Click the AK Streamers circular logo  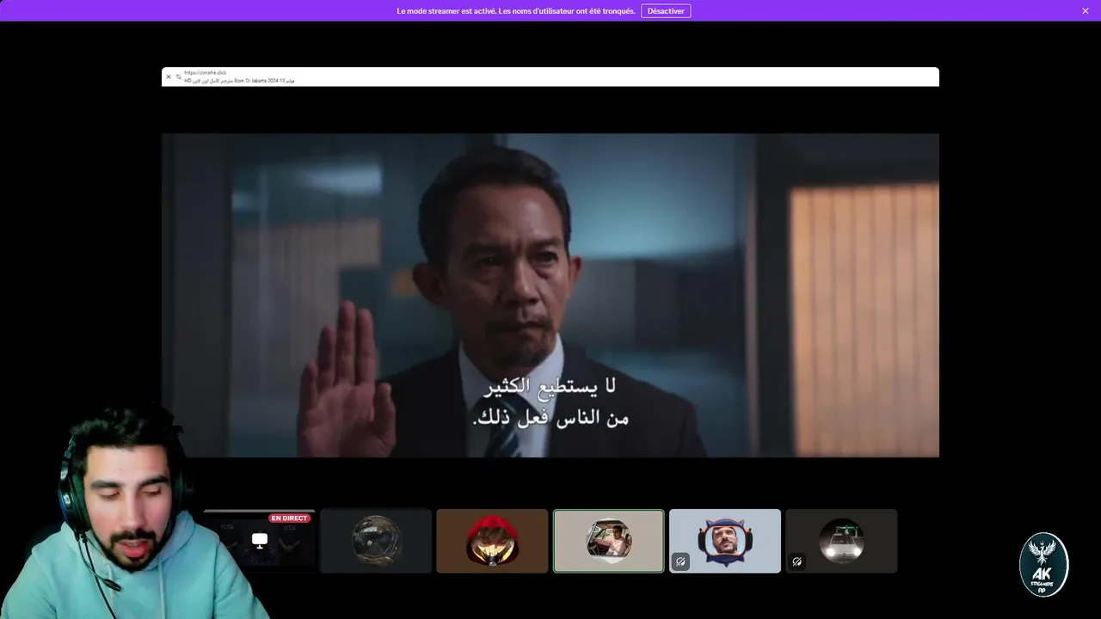pyautogui.click(x=1043, y=565)
